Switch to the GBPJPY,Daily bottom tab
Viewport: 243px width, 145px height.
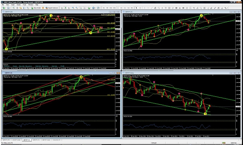coord(46,140)
